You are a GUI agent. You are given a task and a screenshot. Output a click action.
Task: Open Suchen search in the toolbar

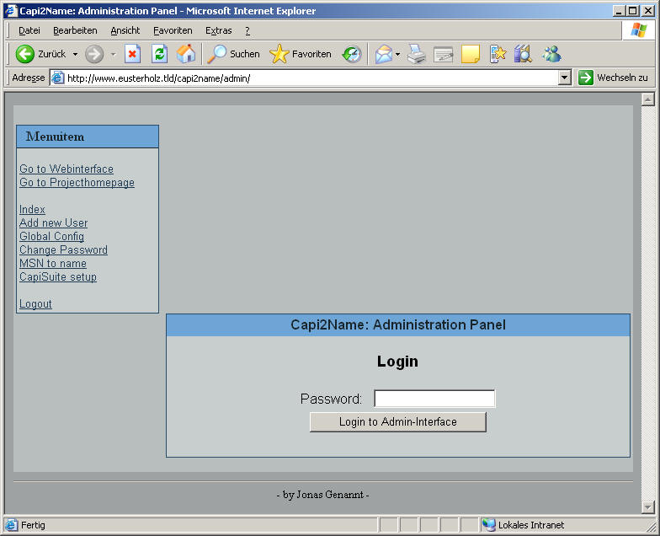[234, 54]
